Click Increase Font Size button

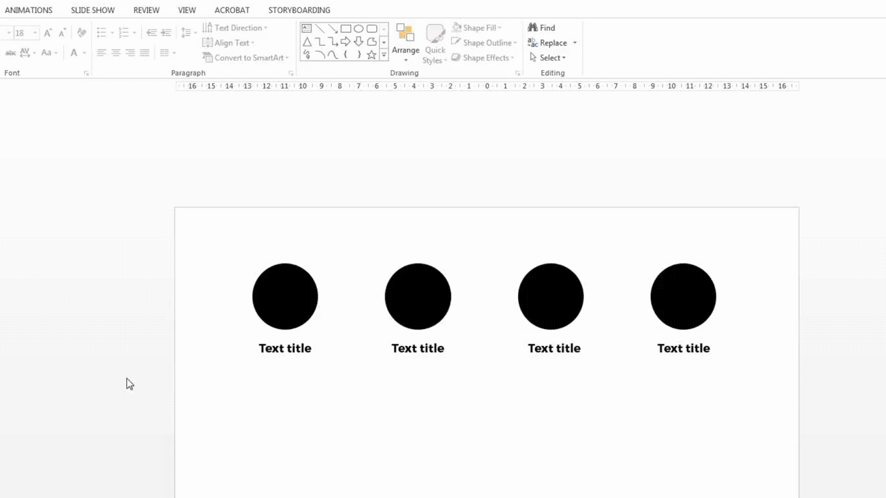point(48,33)
